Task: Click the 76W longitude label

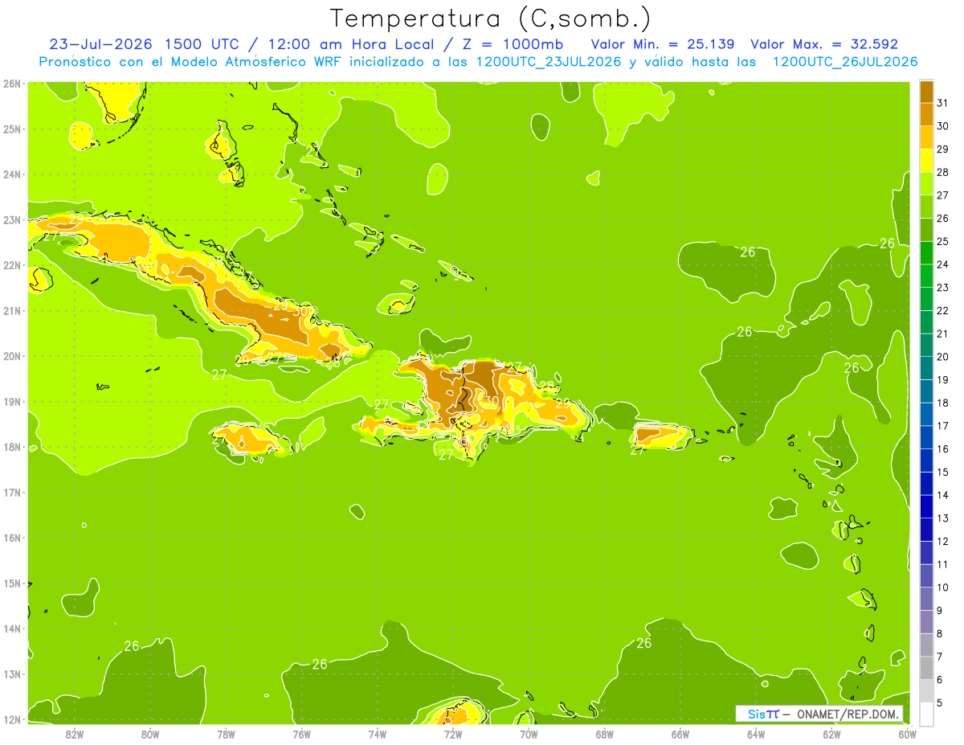Action: [x=301, y=733]
